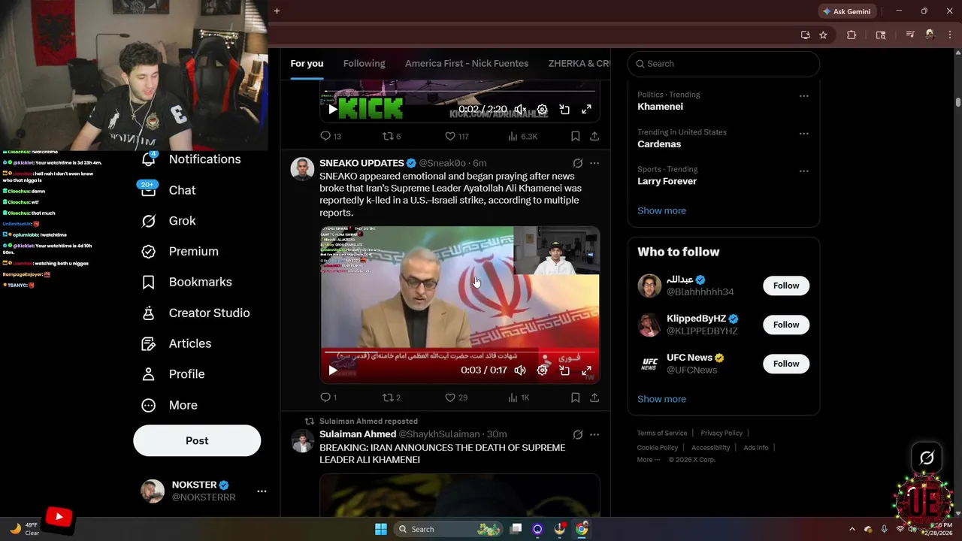
Task: Open more options on SNEAKO UPDATES post
Action: tap(594, 163)
